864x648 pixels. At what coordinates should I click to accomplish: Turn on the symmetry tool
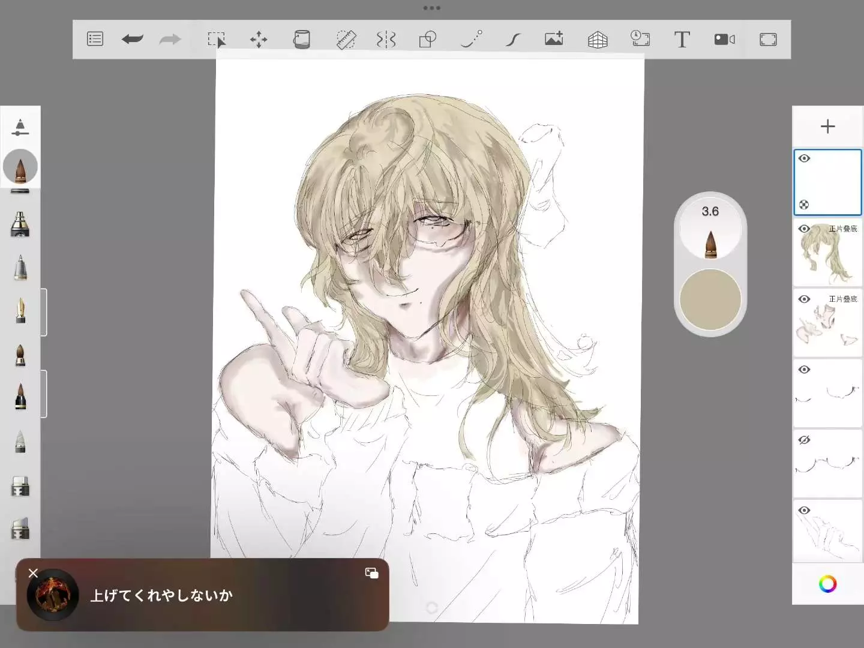click(x=386, y=40)
